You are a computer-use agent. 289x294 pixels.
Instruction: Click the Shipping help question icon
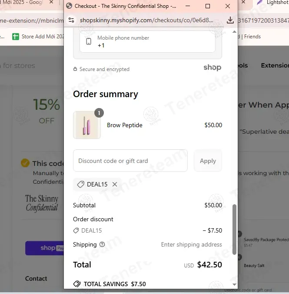[102, 244]
